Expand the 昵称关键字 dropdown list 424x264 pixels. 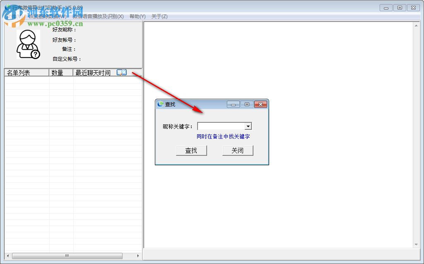249,126
